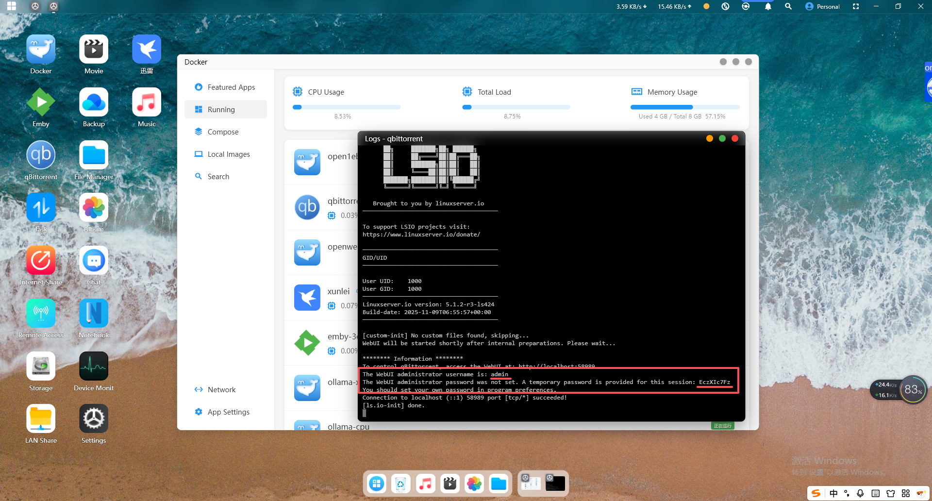Open the Music desktop shortcut
The height and width of the screenshot is (501, 932).
147,102
